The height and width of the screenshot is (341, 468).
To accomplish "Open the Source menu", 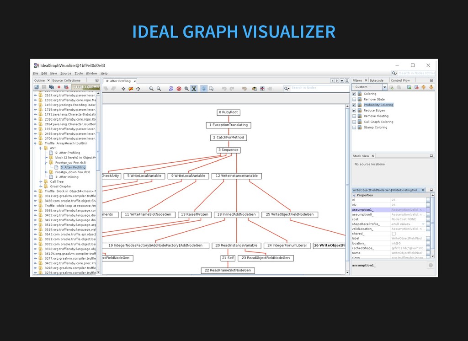I will pyautogui.click(x=66, y=74).
